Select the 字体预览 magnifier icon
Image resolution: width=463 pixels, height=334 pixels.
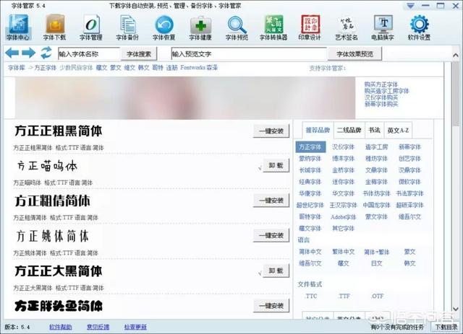pos(237,27)
